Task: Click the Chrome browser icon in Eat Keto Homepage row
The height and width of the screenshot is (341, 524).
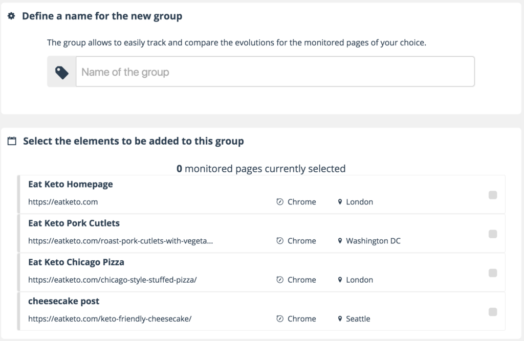Action: click(x=280, y=202)
